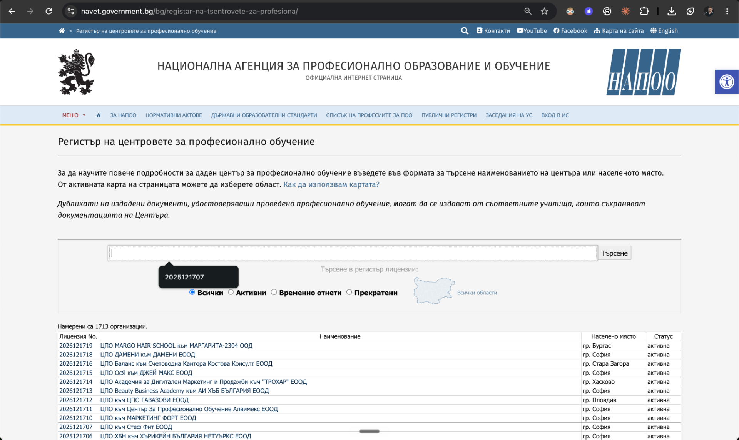Open ЦПО Баланс към Счетоводна Кантора entry
Image resolution: width=739 pixels, height=440 pixels.
click(186, 363)
